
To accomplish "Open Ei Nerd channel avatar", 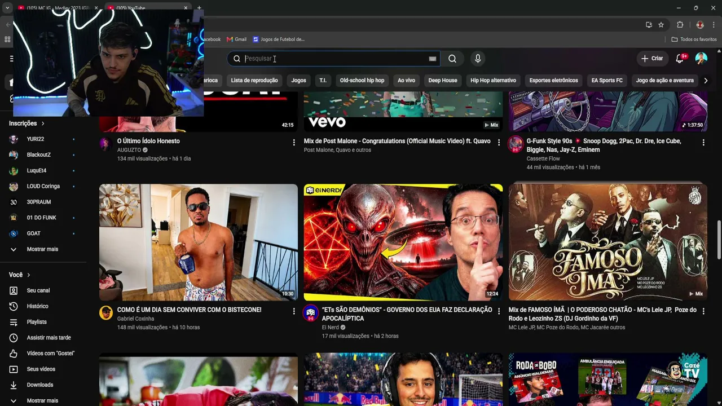I will click(311, 312).
